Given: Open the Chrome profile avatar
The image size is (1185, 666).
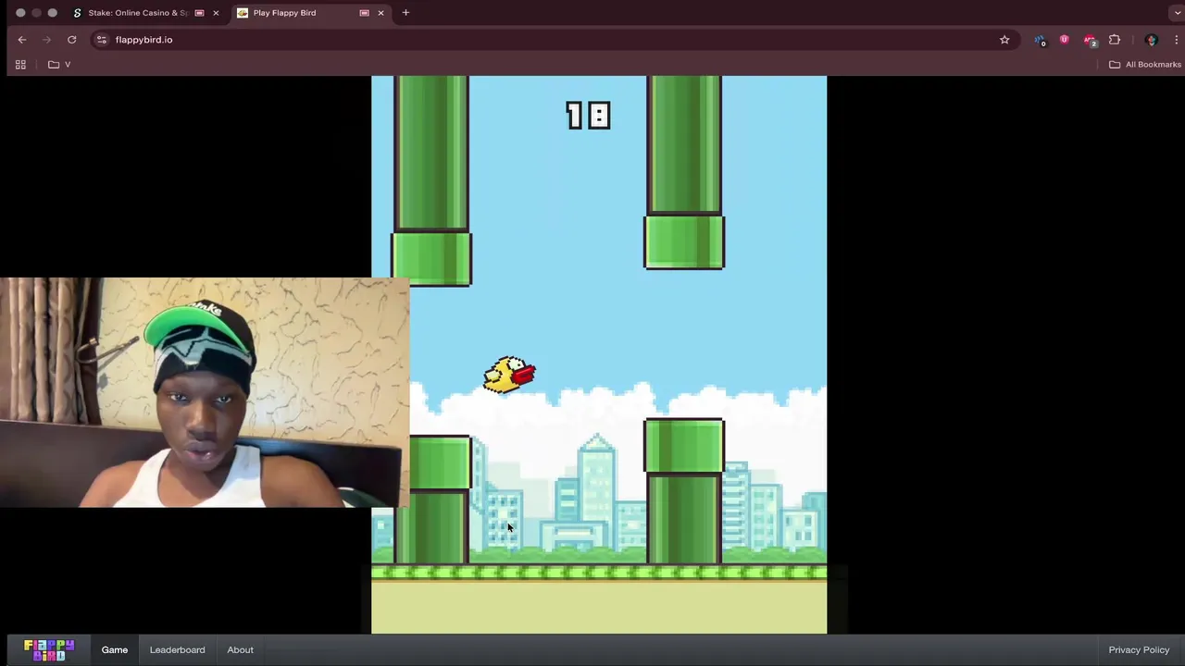Looking at the screenshot, I should click(x=1152, y=40).
